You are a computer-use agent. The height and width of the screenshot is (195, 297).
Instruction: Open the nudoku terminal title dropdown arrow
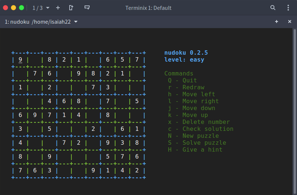pos(76,22)
